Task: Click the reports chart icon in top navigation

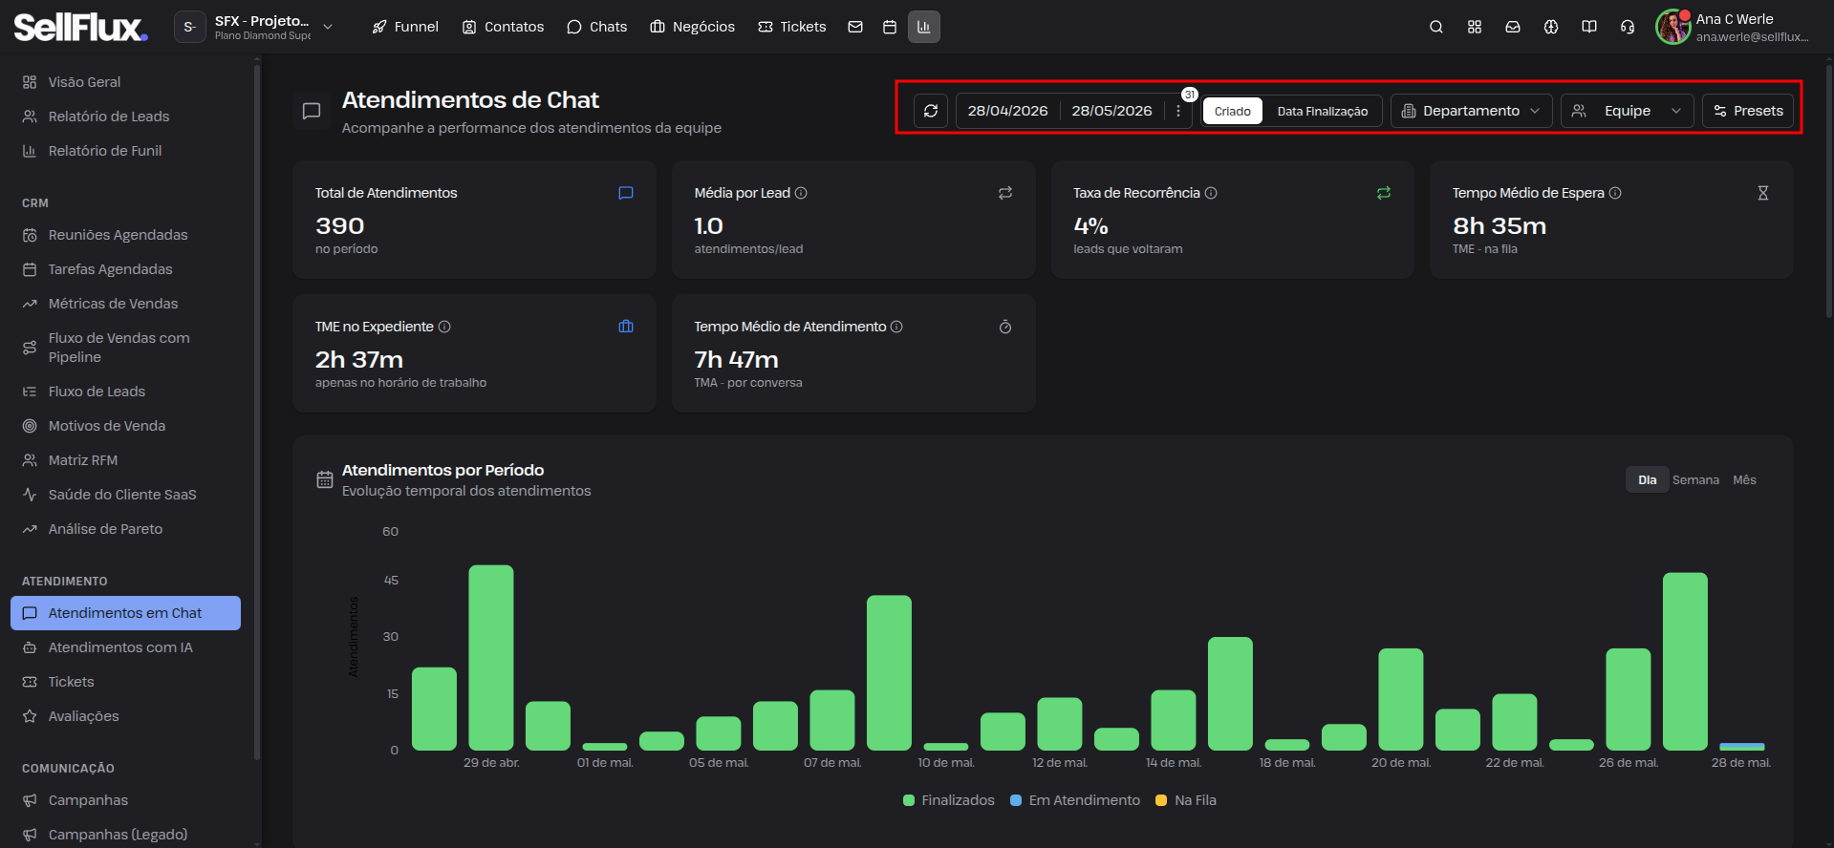Action: click(x=924, y=27)
